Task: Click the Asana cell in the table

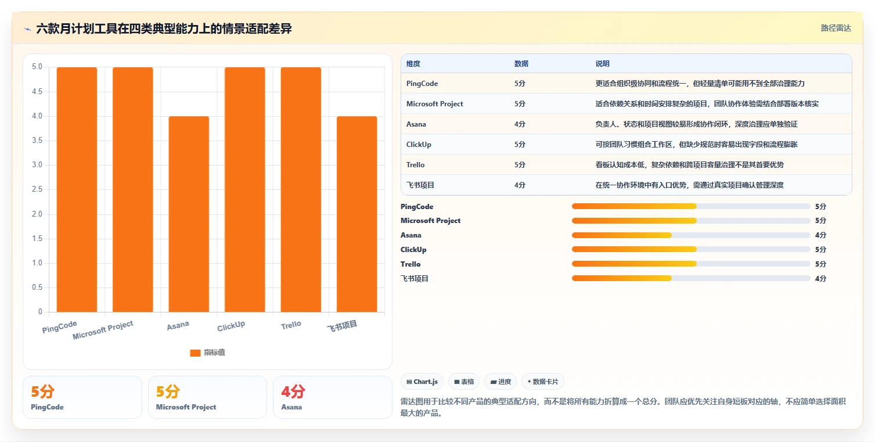Action: click(416, 124)
